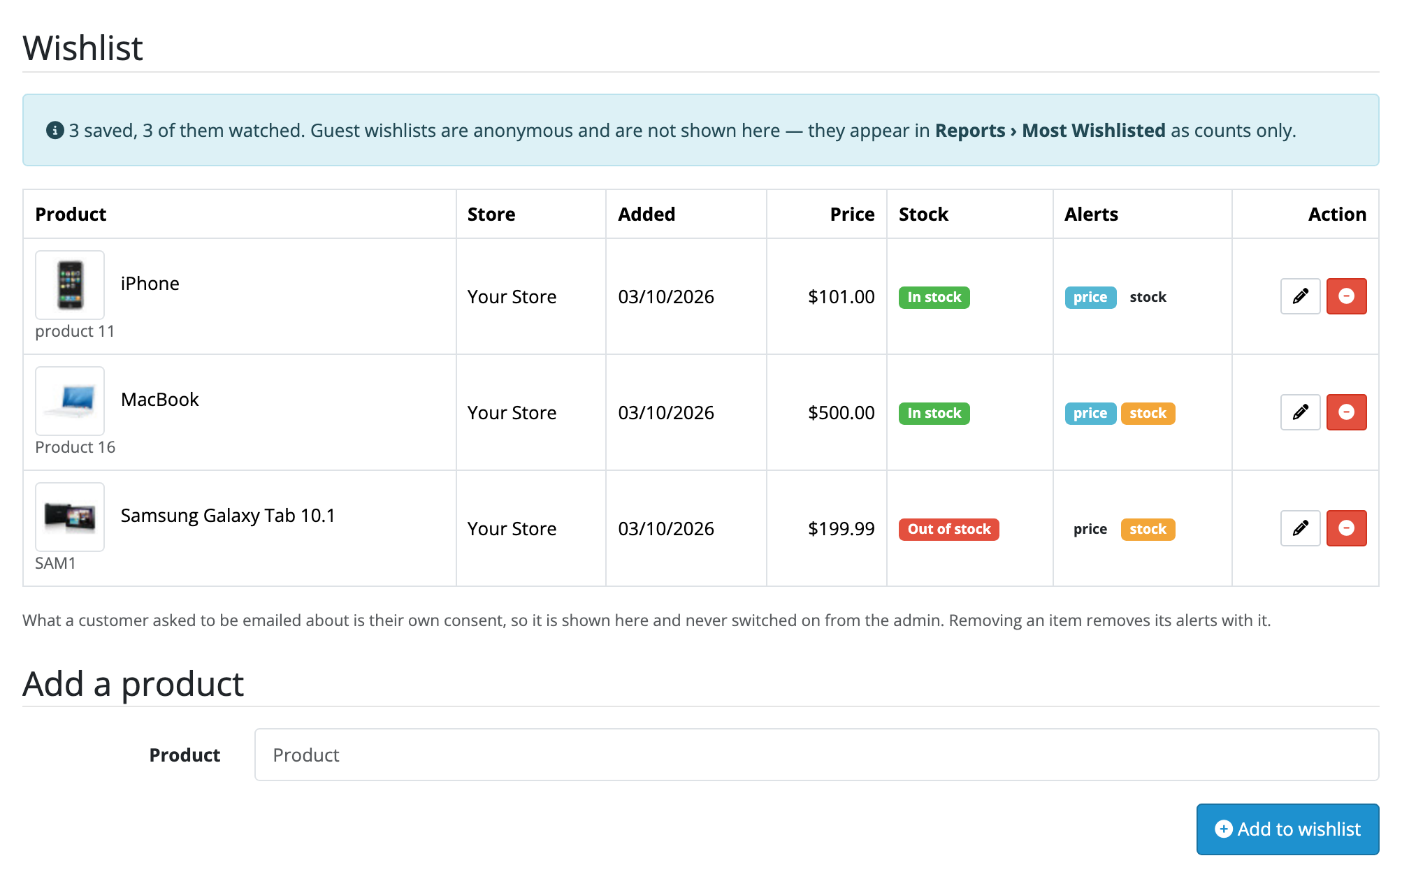Click the price alert badge for MacBook
Viewport: 1402px width, 879px height.
coord(1090,414)
